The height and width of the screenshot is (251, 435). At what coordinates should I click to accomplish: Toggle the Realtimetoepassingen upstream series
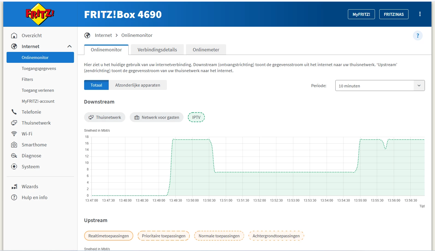108,236
